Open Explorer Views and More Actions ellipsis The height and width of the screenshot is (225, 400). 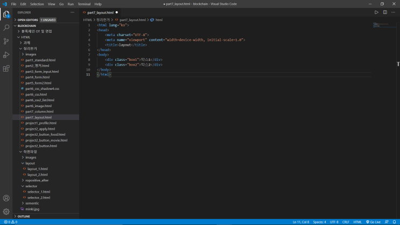tap(73, 12)
